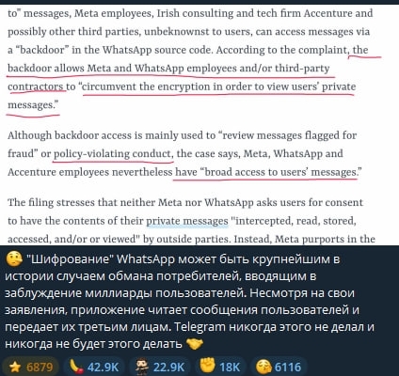Click the underlined 'policy-violating conduct' phrase
This screenshot has height=376, width=399.
(x=113, y=154)
